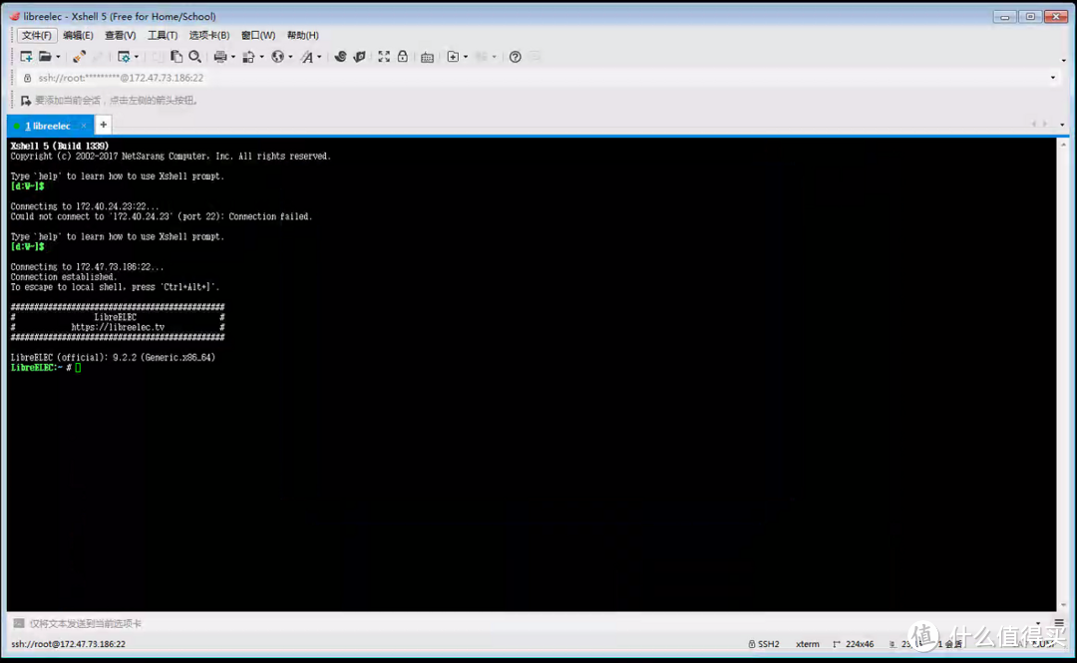Expand the Color scheme dropdown arrow
1077x663 pixels.
[261, 57]
